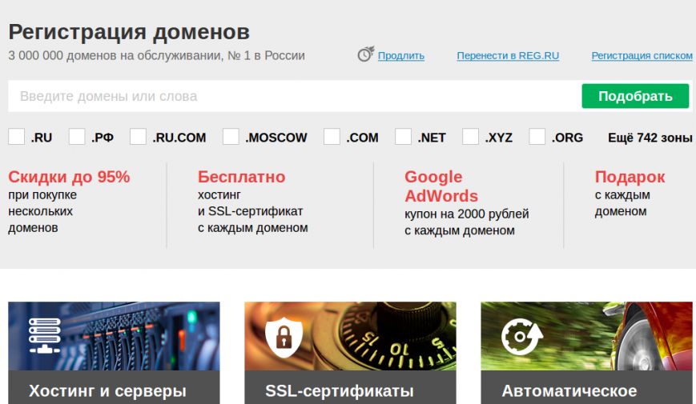Click the Регистрация доменов page title
Screen dimensions: 696x404
click(129, 32)
